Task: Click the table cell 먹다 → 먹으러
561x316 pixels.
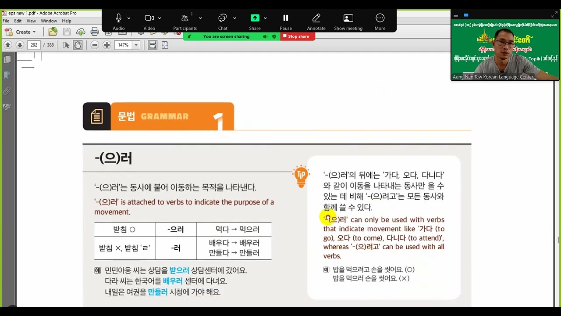Action: point(234,230)
